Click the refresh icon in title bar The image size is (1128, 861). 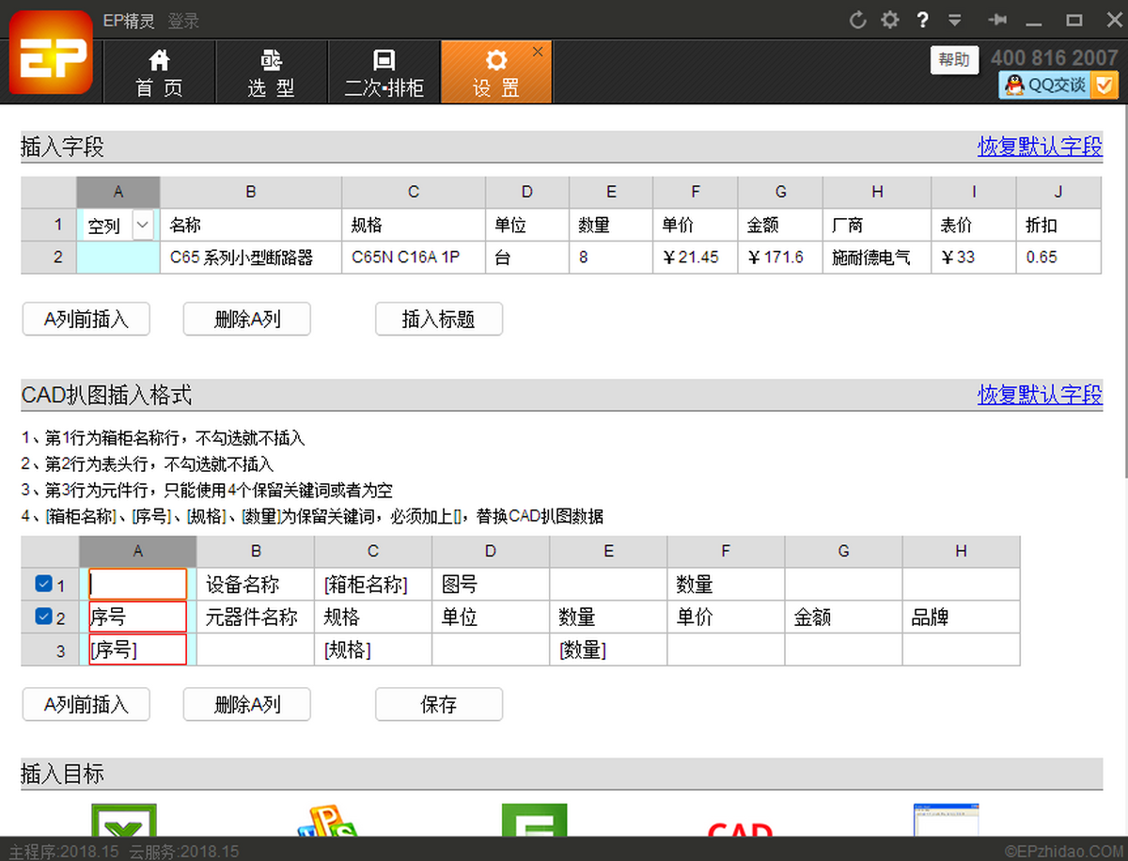click(x=857, y=20)
